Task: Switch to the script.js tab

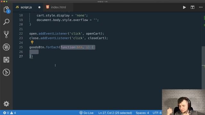Action: [x=26, y=7]
